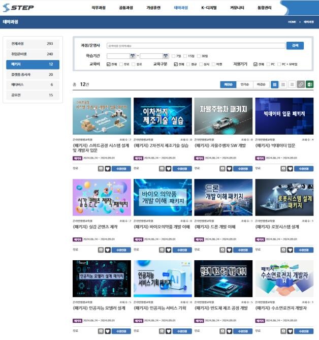Viewport: 319px width, 340px height.
Task: Toggle the PC supported device checkbox
Action: (x=269, y=65)
